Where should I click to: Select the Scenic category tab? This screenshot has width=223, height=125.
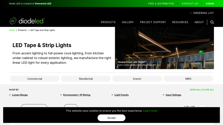[137, 79]
